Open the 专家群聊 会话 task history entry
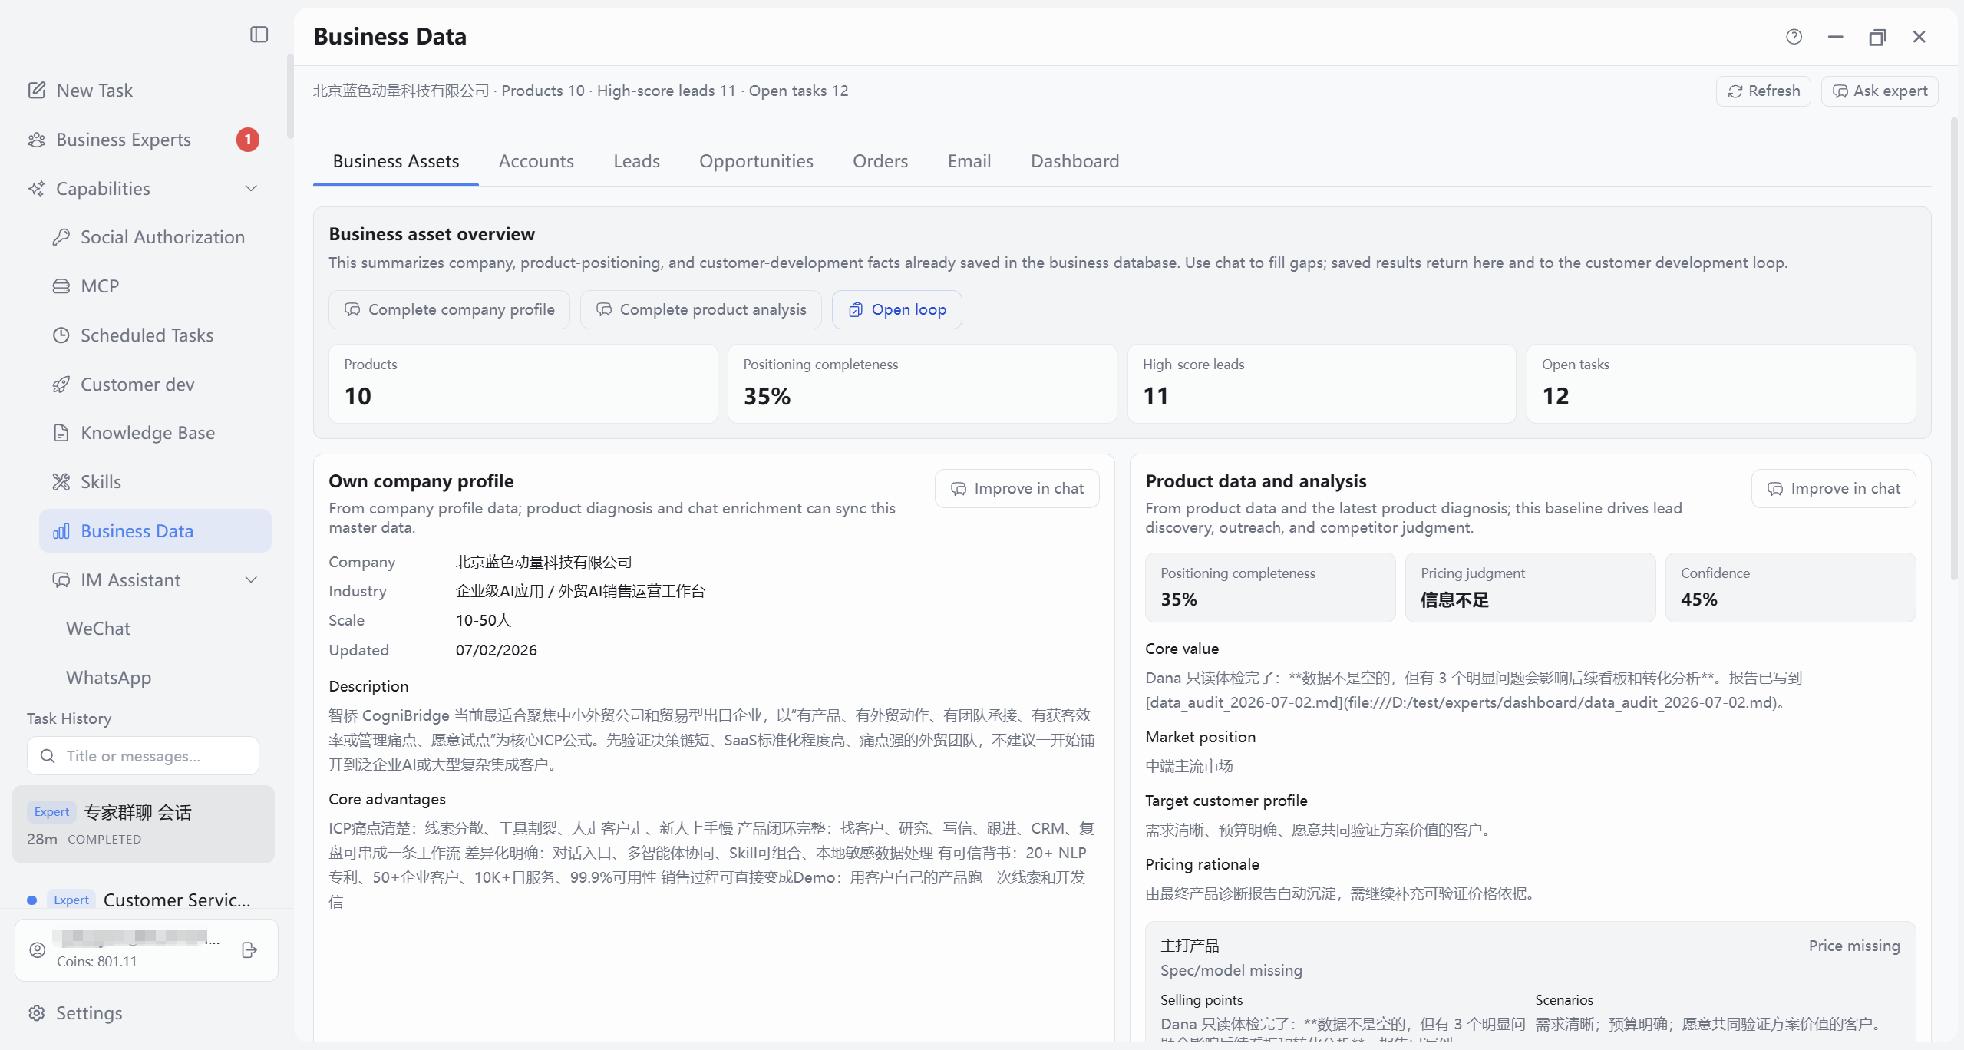 point(144,824)
